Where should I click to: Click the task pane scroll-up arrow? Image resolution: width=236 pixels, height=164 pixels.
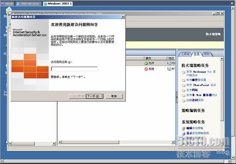click(222, 59)
